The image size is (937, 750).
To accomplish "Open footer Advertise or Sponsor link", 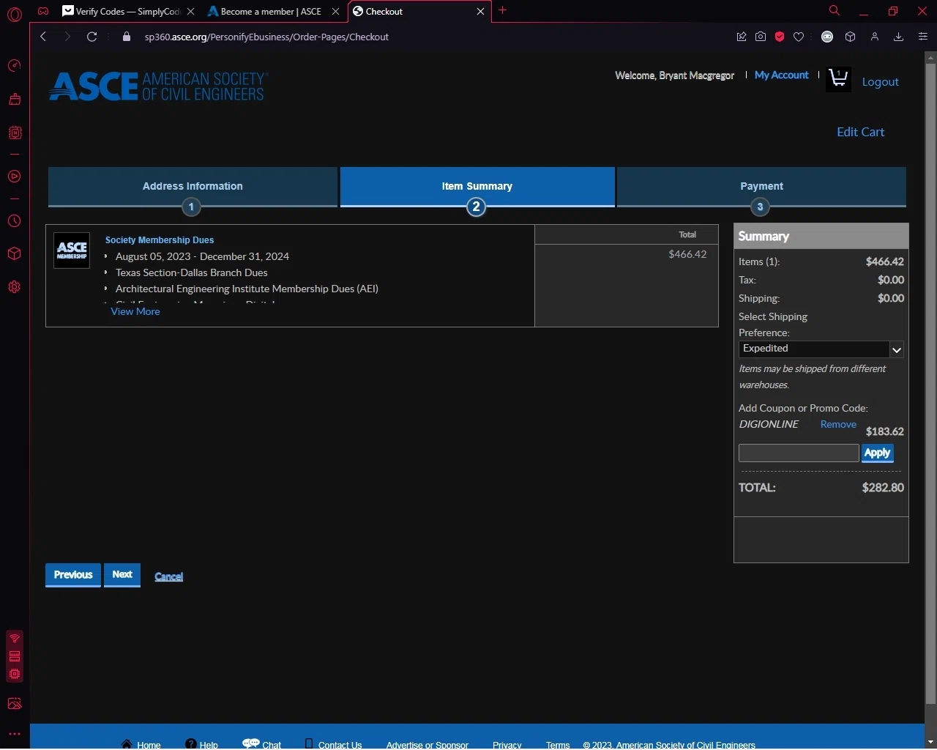I will [428, 746].
